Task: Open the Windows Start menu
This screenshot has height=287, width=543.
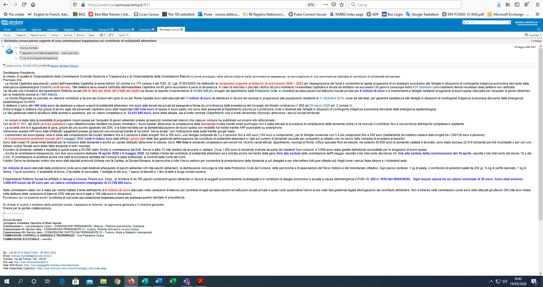Action: [7, 281]
